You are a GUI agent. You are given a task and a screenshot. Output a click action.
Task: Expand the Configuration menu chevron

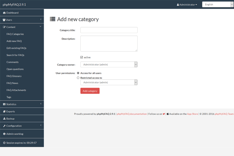point(41,126)
